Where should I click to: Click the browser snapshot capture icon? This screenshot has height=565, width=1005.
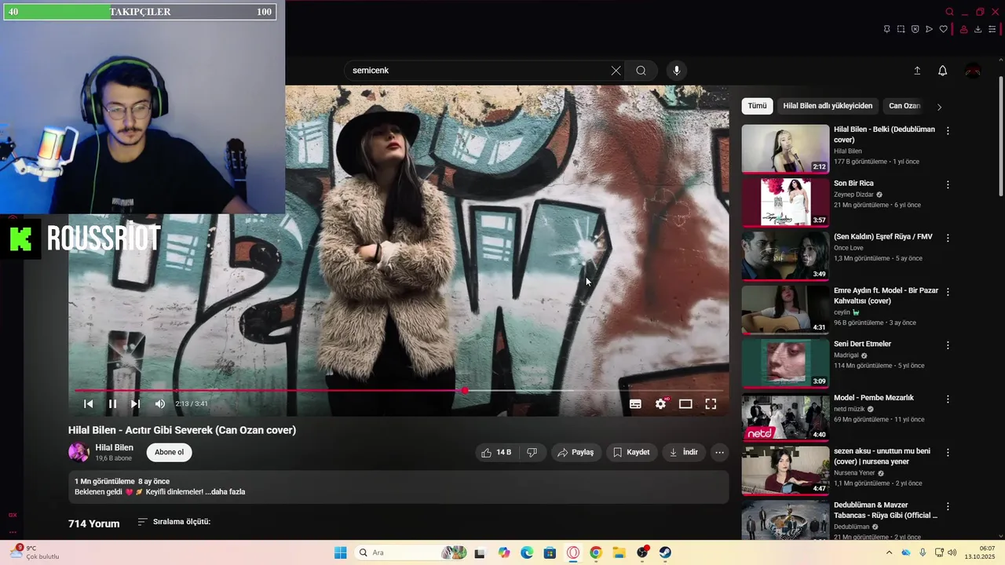tap(901, 29)
